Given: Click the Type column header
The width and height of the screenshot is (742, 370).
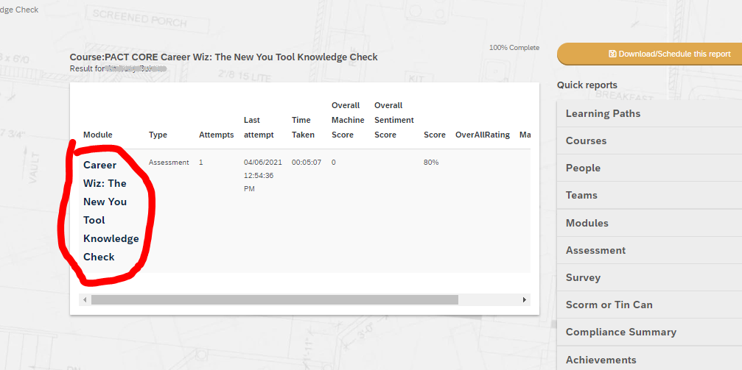Looking at the screenshot, I should coord(158,135).
